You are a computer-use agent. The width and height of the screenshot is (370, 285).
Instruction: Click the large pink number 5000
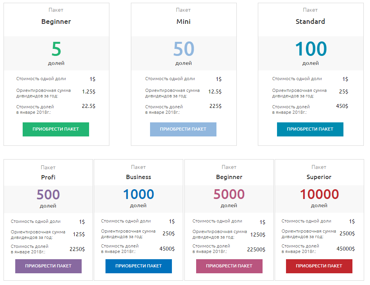[x=229, y=194]
